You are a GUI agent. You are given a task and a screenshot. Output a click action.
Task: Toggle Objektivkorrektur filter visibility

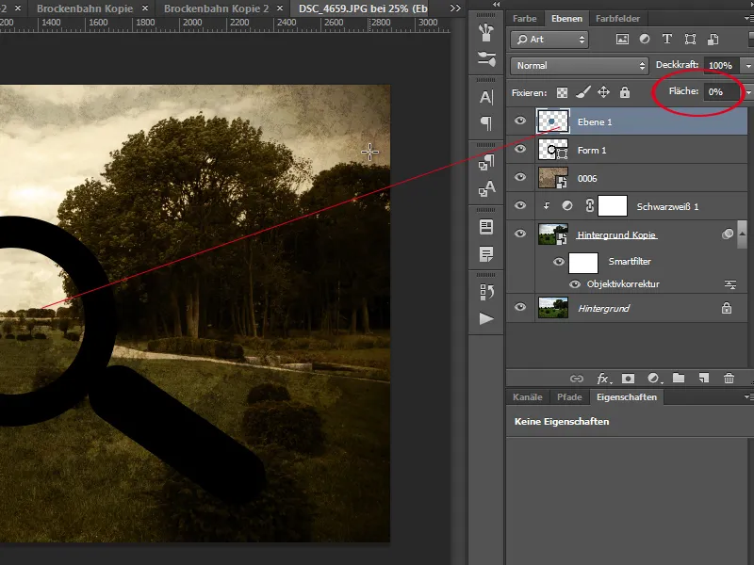575,284
